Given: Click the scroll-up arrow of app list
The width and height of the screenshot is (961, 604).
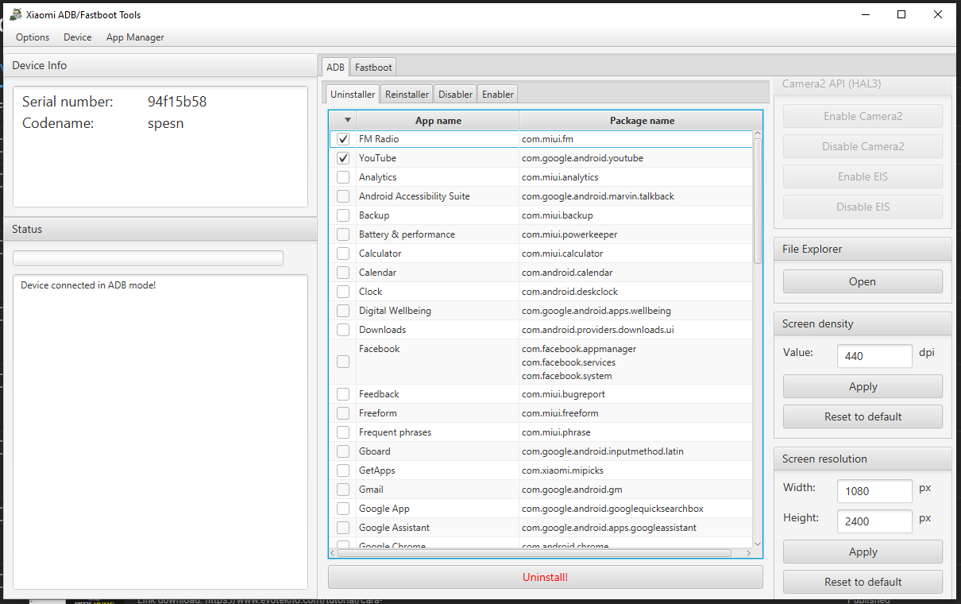Looking at the screenshot, I should pos(757,134).
